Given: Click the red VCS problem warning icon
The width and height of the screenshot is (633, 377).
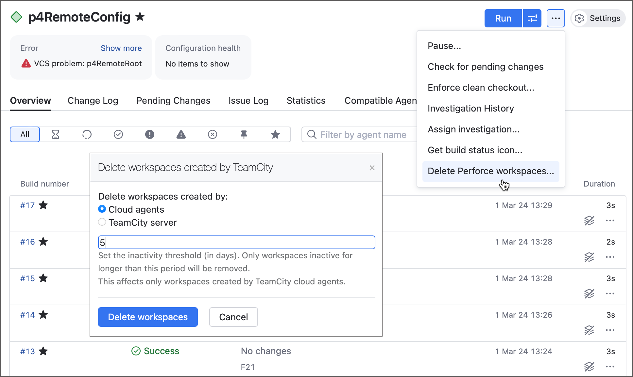Looking at the screenshot, I should 26,63.
